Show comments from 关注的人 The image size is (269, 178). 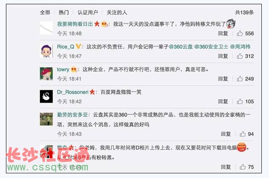tap(117, 12)
